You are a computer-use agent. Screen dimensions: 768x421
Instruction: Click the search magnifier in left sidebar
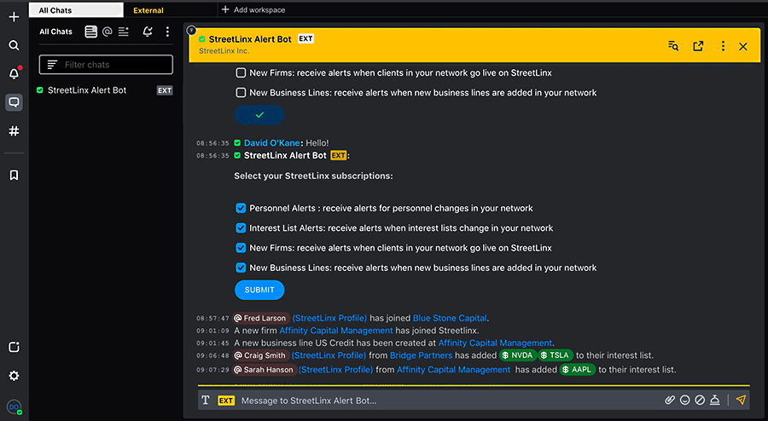14,45
